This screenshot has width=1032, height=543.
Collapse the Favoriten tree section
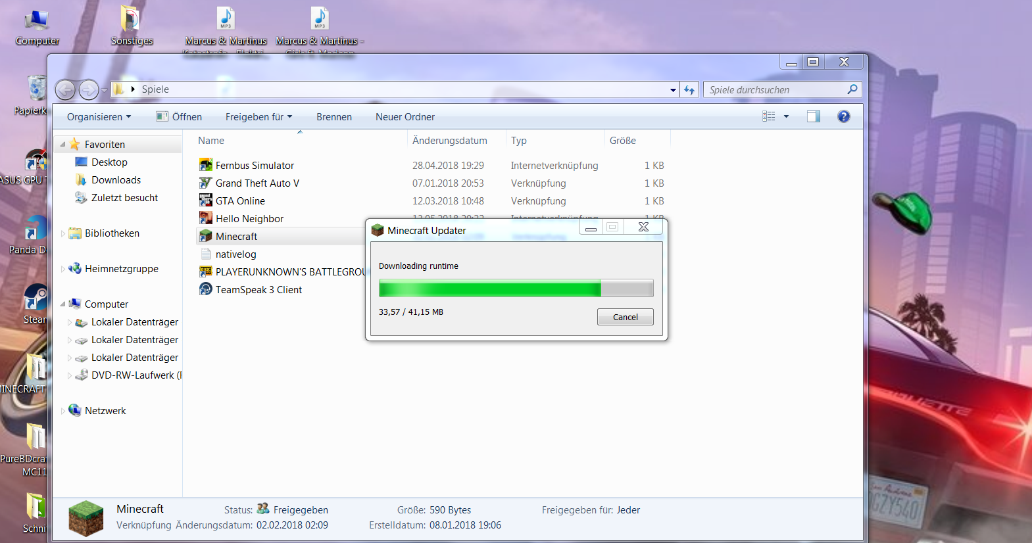[x=63, y=144]
